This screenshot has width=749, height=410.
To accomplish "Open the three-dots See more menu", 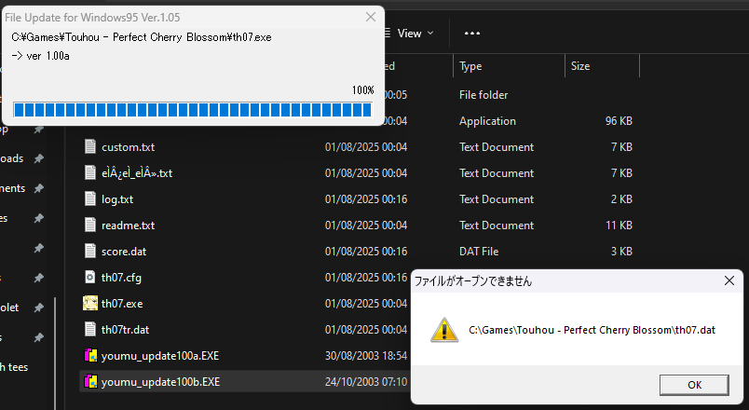I will point(472,34).
